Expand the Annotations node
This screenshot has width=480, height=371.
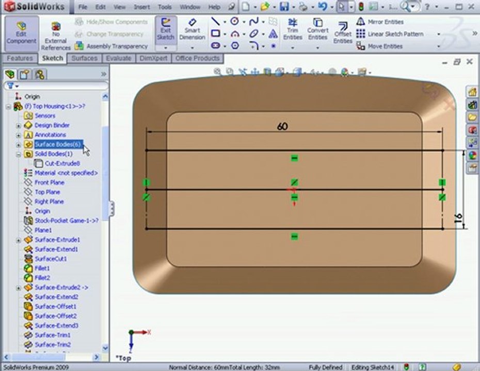point(19,135)
